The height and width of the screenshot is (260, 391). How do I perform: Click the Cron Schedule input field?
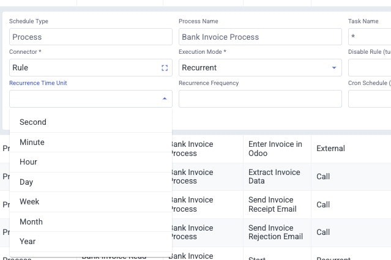coord(370,98)
